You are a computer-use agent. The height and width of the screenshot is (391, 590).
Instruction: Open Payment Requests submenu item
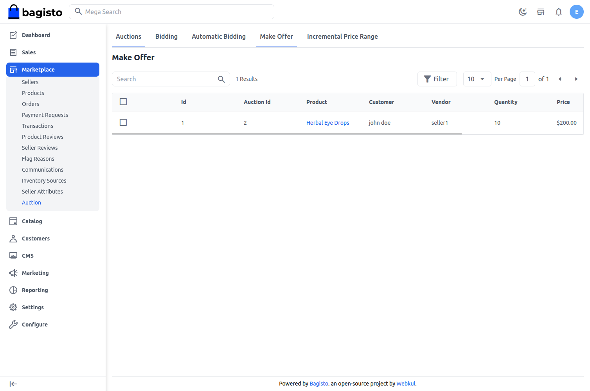coord(45,115)
